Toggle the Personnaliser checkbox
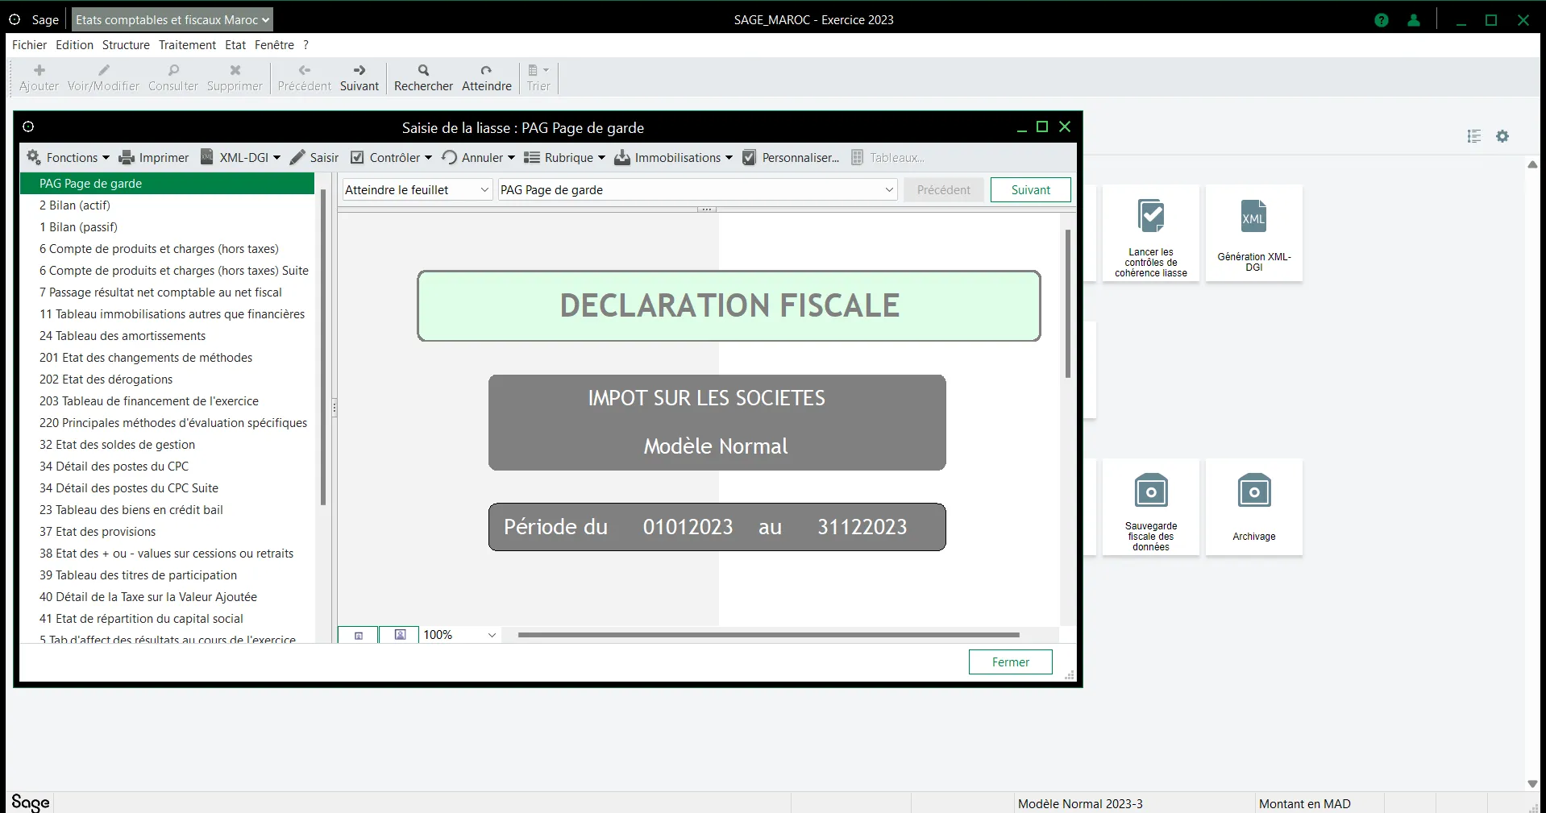This screenshot has height=813, width=1546. [x=749, y=158]
